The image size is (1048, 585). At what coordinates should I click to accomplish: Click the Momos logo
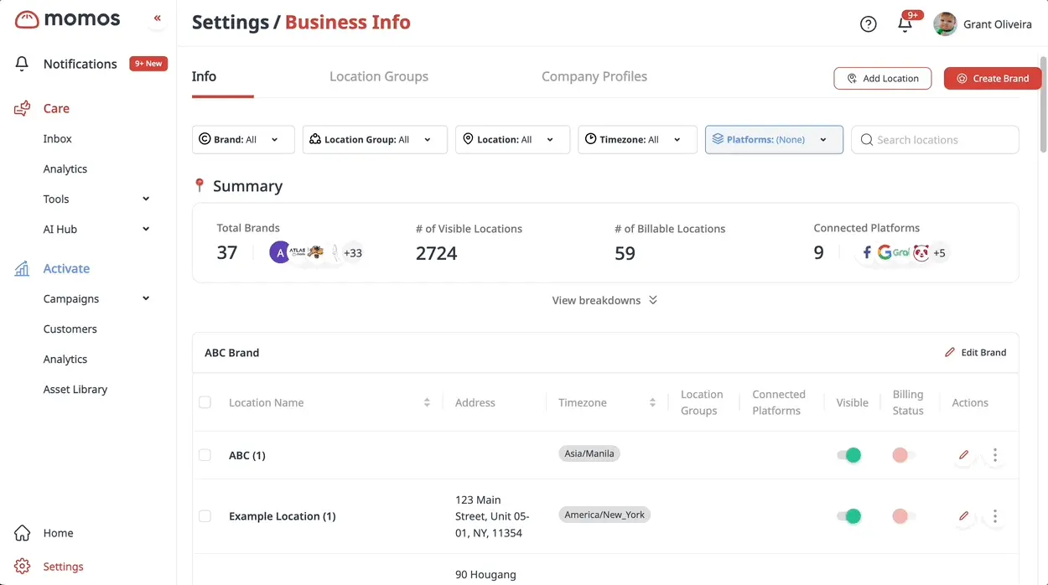[x=68, y=19]
